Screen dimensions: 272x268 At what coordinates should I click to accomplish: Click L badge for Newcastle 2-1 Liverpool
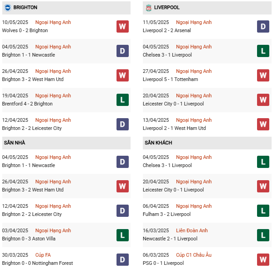pos(263,234)
